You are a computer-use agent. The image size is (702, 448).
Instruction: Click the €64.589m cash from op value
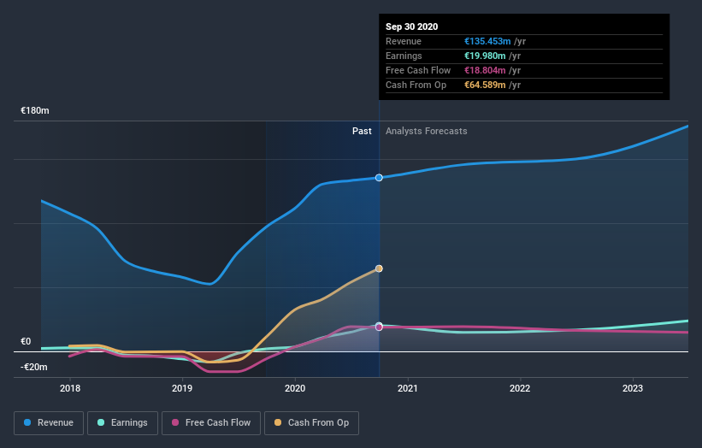point(485,85)
